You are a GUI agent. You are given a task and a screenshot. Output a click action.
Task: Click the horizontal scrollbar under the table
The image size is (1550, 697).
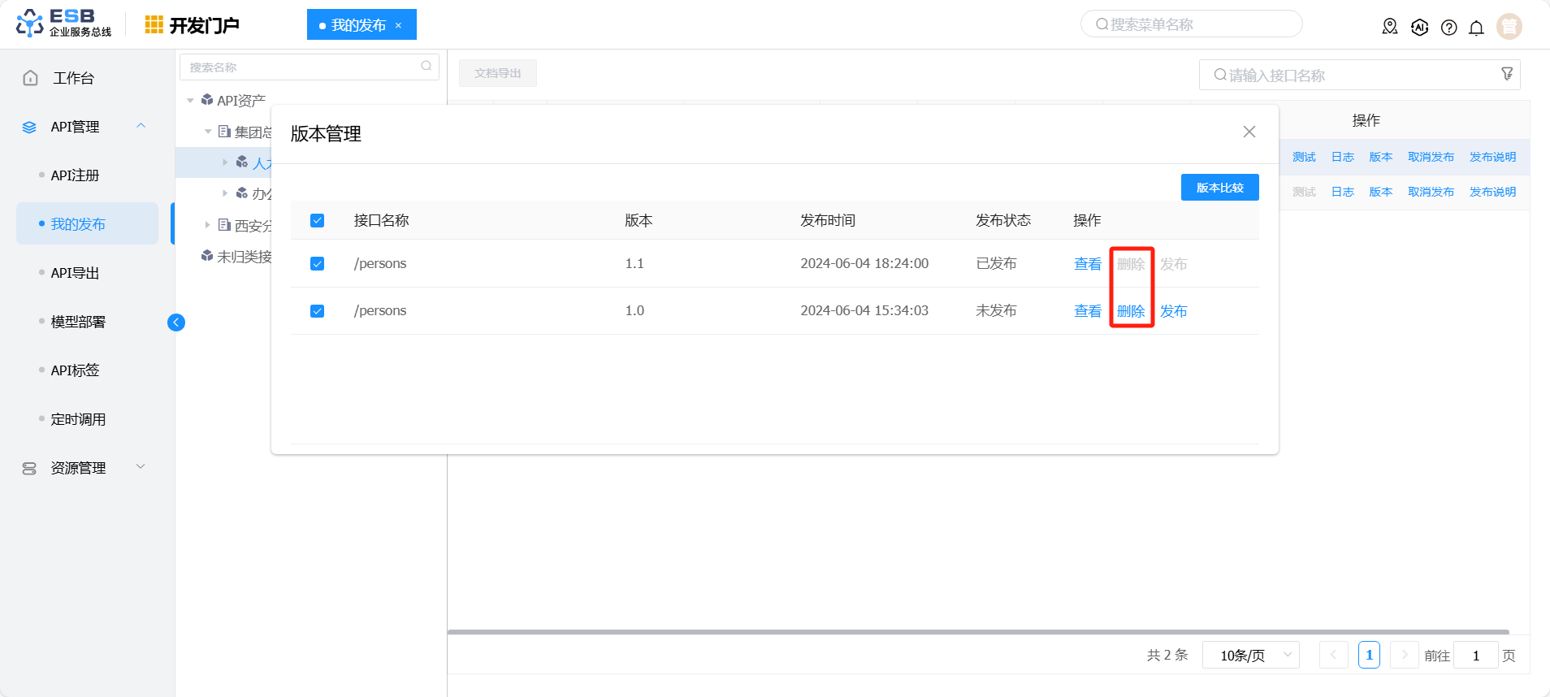pos(978,631)
